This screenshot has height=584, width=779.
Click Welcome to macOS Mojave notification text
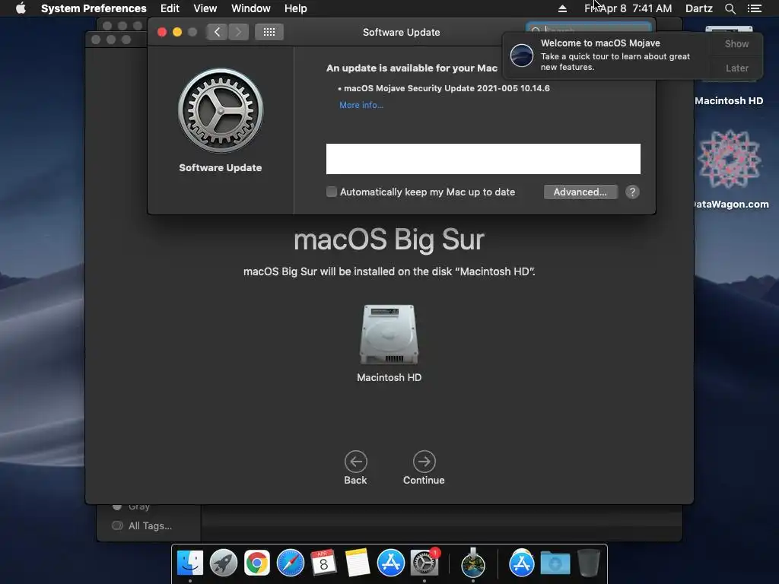pos(600,43)
